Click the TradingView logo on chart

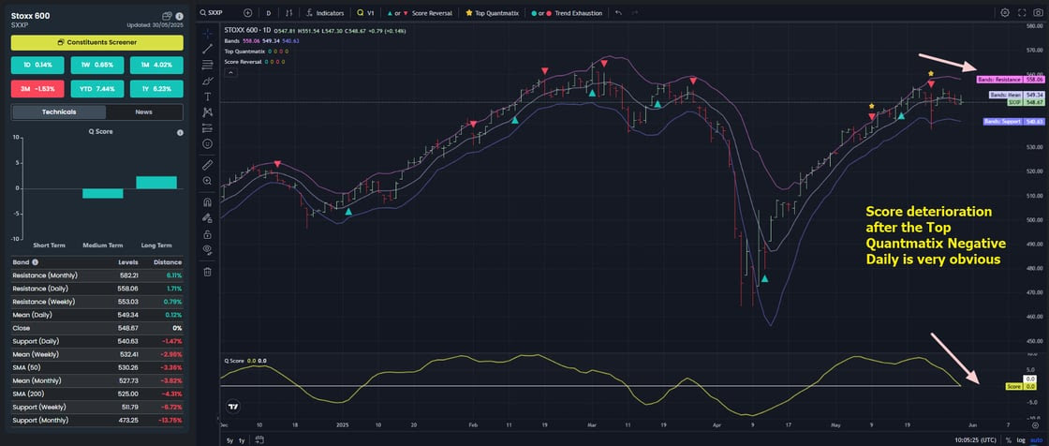tap(233, 406)
